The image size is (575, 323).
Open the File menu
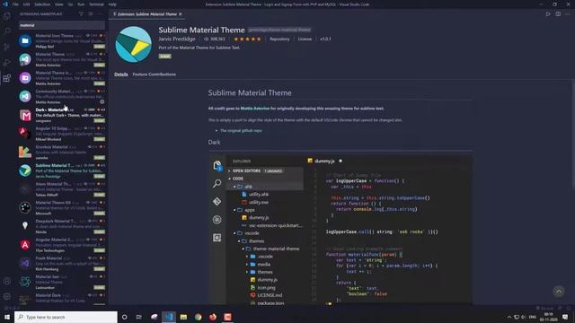(15, 4)
